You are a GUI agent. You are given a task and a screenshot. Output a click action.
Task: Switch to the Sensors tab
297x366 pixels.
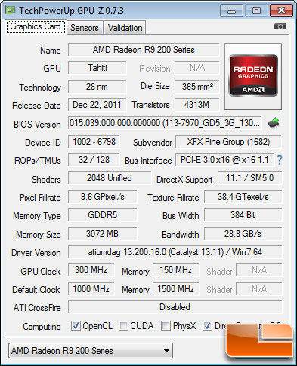tap(85, 28)
